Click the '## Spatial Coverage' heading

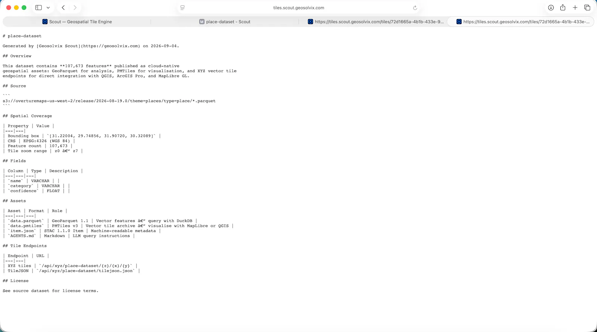(27, 116)
